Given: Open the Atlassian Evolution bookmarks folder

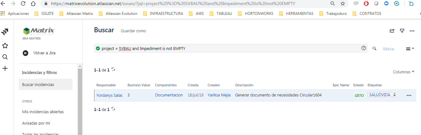Looking at the screenshot, I should 118,14.
